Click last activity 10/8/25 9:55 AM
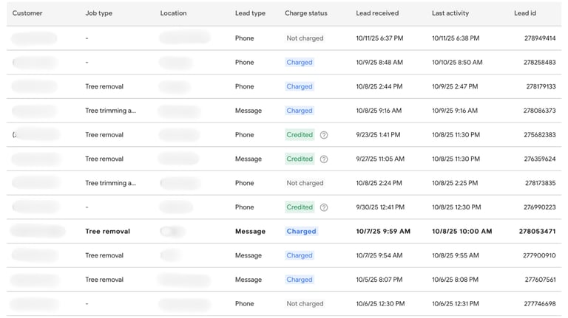The image size is (568, 318). tap(456, 255)
